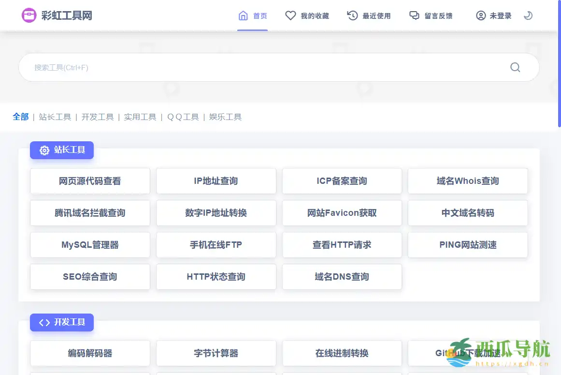Switch to the 全部 category tab
Screen dimensions: 561x375
20,117
